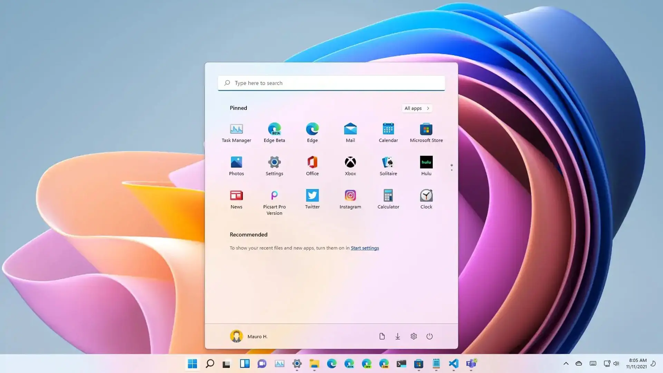Open Task Manager from the taskbar
Screen dimensions: 663x373
(279, 363)
